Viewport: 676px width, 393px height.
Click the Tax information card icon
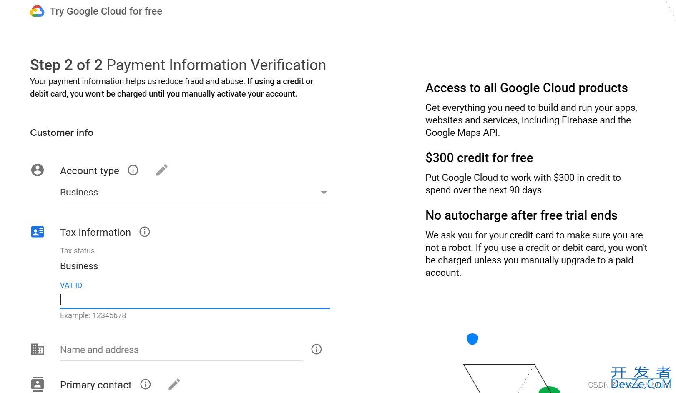coord(38,232)
